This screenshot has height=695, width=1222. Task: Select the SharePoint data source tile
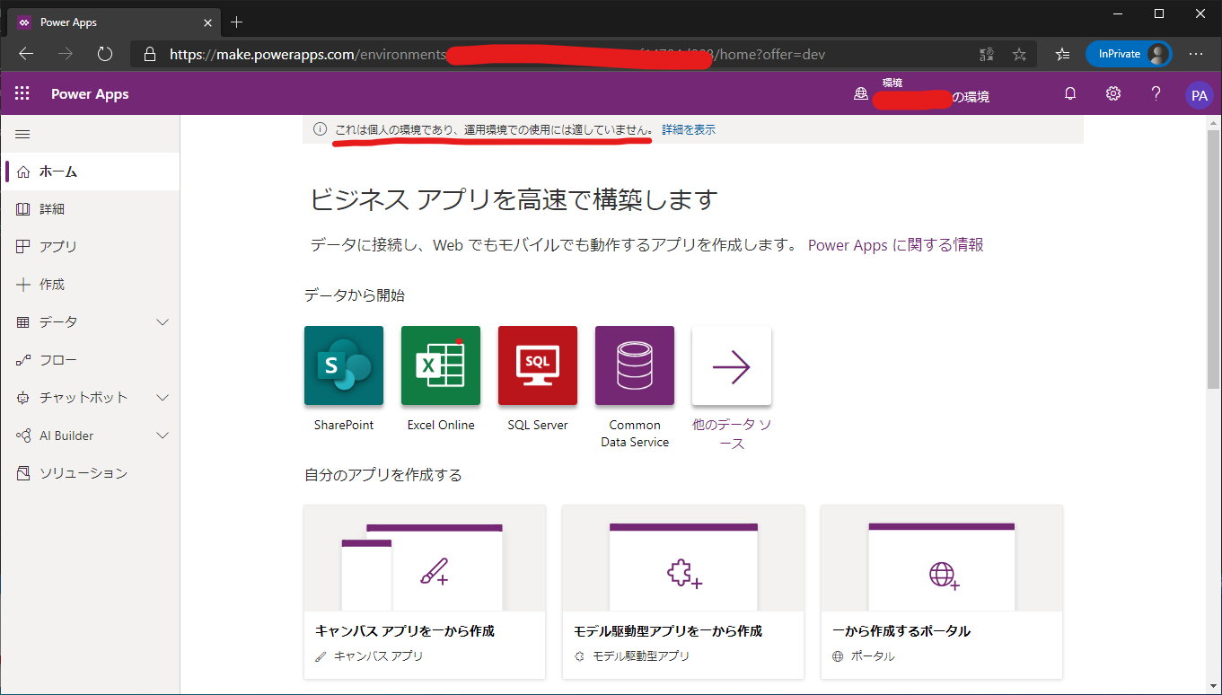(344, 365)
